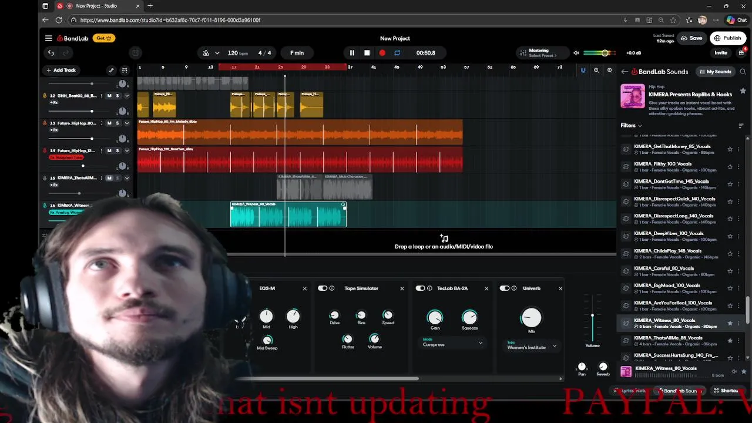
Task: Close the Univerb effect
Action: click(x=560, y=288)
